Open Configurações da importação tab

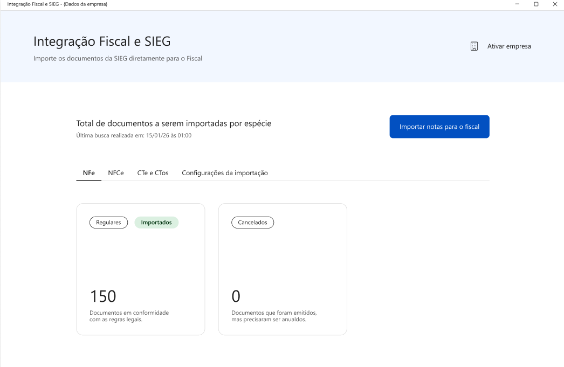(225, 173)
